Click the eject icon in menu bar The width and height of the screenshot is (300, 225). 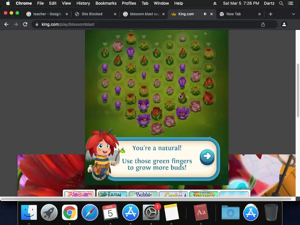[x=215, y=3]
